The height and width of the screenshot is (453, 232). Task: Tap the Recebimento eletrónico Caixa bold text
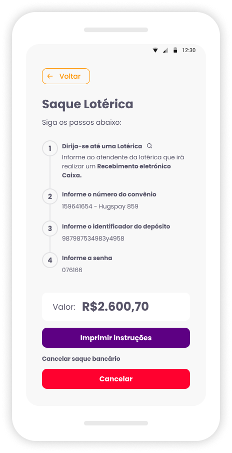[x=116, y=171]
